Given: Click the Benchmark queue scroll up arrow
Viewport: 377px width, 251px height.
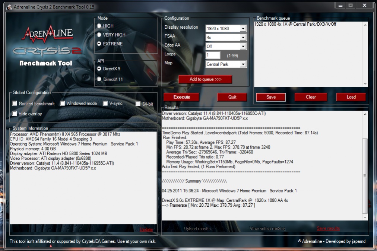Looking at the screenshot, I should click(365, 25).
